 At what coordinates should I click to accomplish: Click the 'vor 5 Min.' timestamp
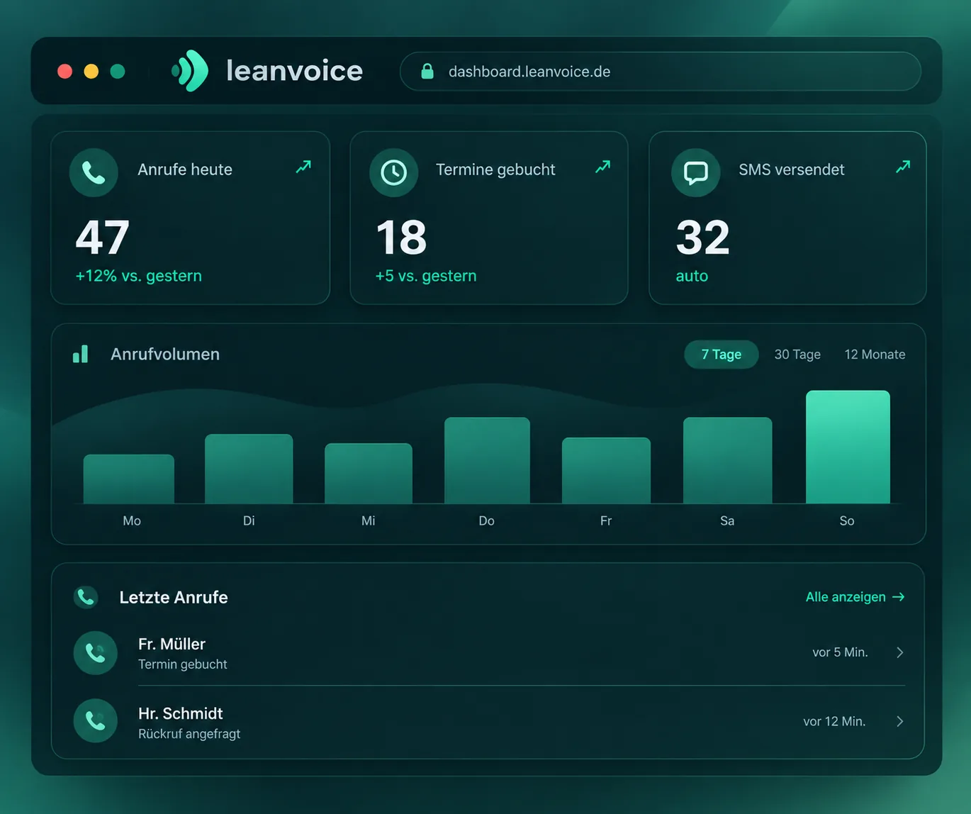pos(840,652)
